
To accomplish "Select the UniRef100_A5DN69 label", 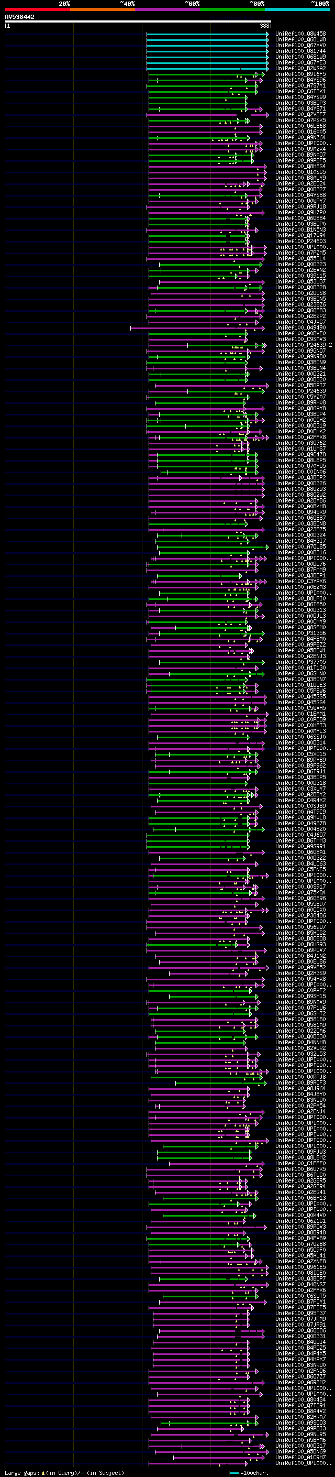I will 300,1451.
